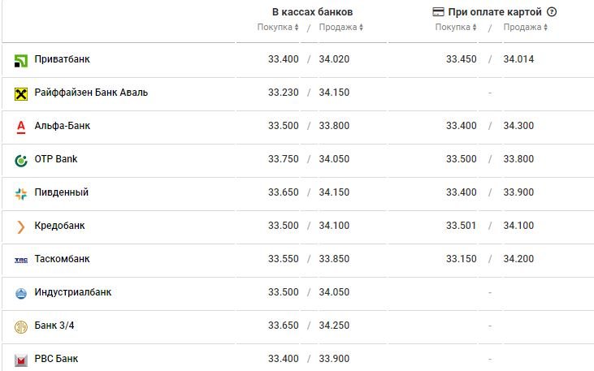Image resolution: width=594 pixels, height=371 pixels.
Task: Click the Пивденный bank logo icon
Action: pos(21,194)
